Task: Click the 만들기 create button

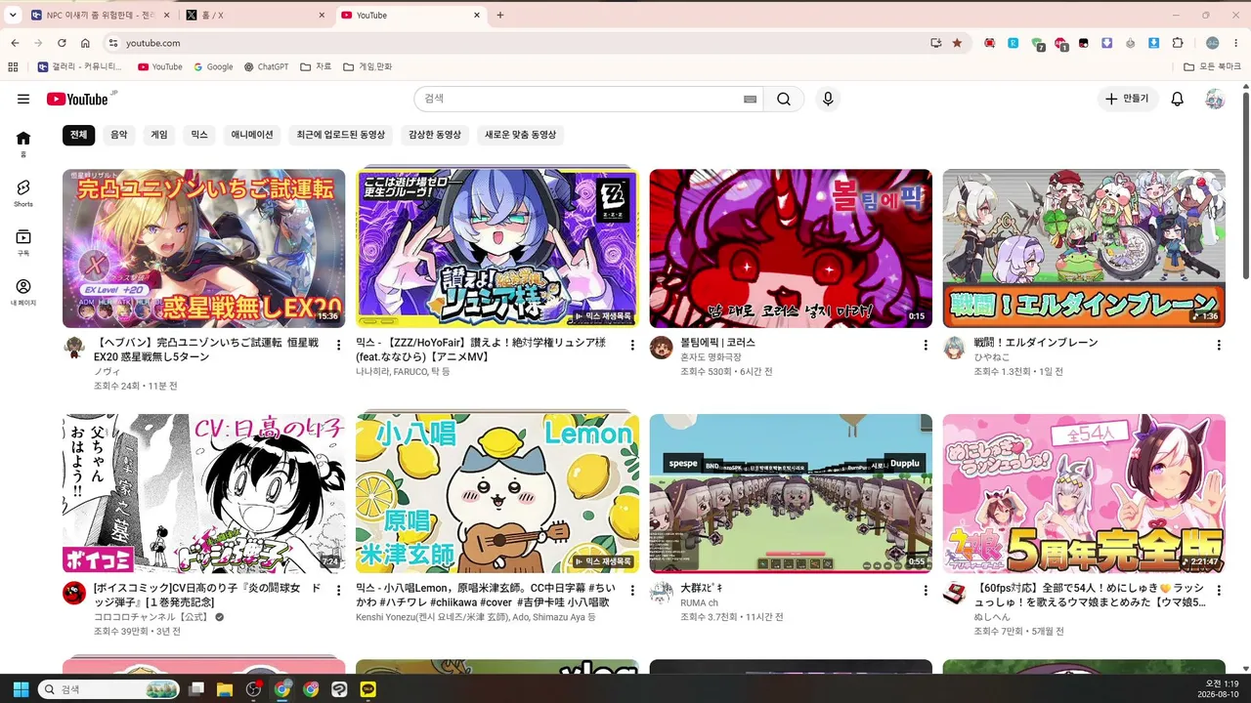Action: coord(1127,99)
